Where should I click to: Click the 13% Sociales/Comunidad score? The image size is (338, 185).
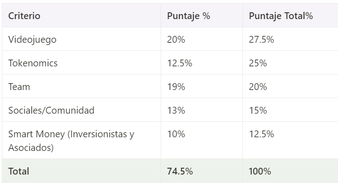(x=176, y=110)
